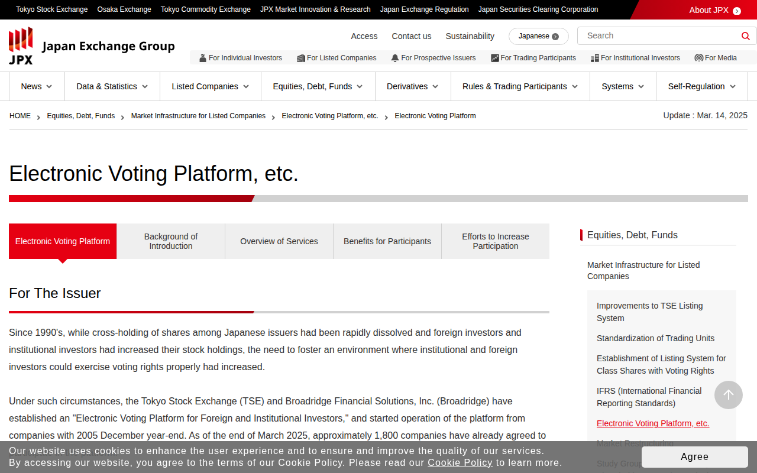Open the For Institutional Investors page

[635, 58]
